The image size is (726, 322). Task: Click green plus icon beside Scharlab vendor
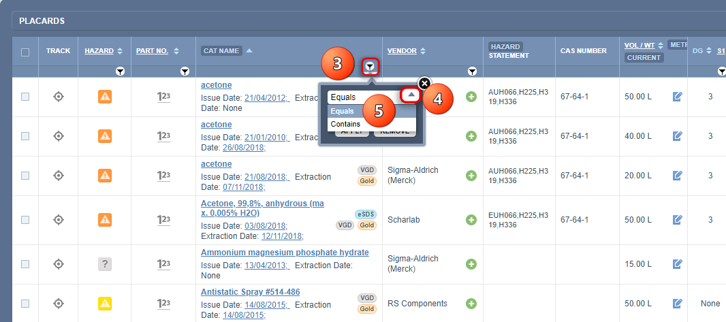(471, 220)
